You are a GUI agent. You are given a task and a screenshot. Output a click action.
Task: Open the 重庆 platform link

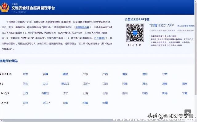125,74
